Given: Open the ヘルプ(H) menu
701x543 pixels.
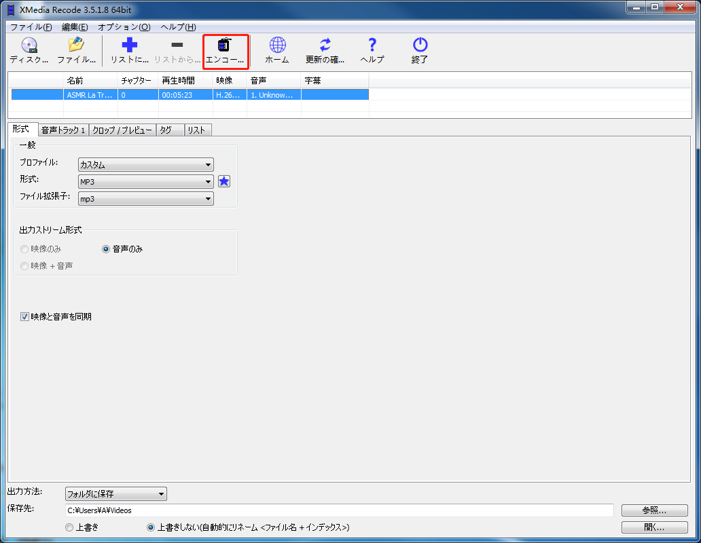Looking at the screenshot, I should pos(178,26).
